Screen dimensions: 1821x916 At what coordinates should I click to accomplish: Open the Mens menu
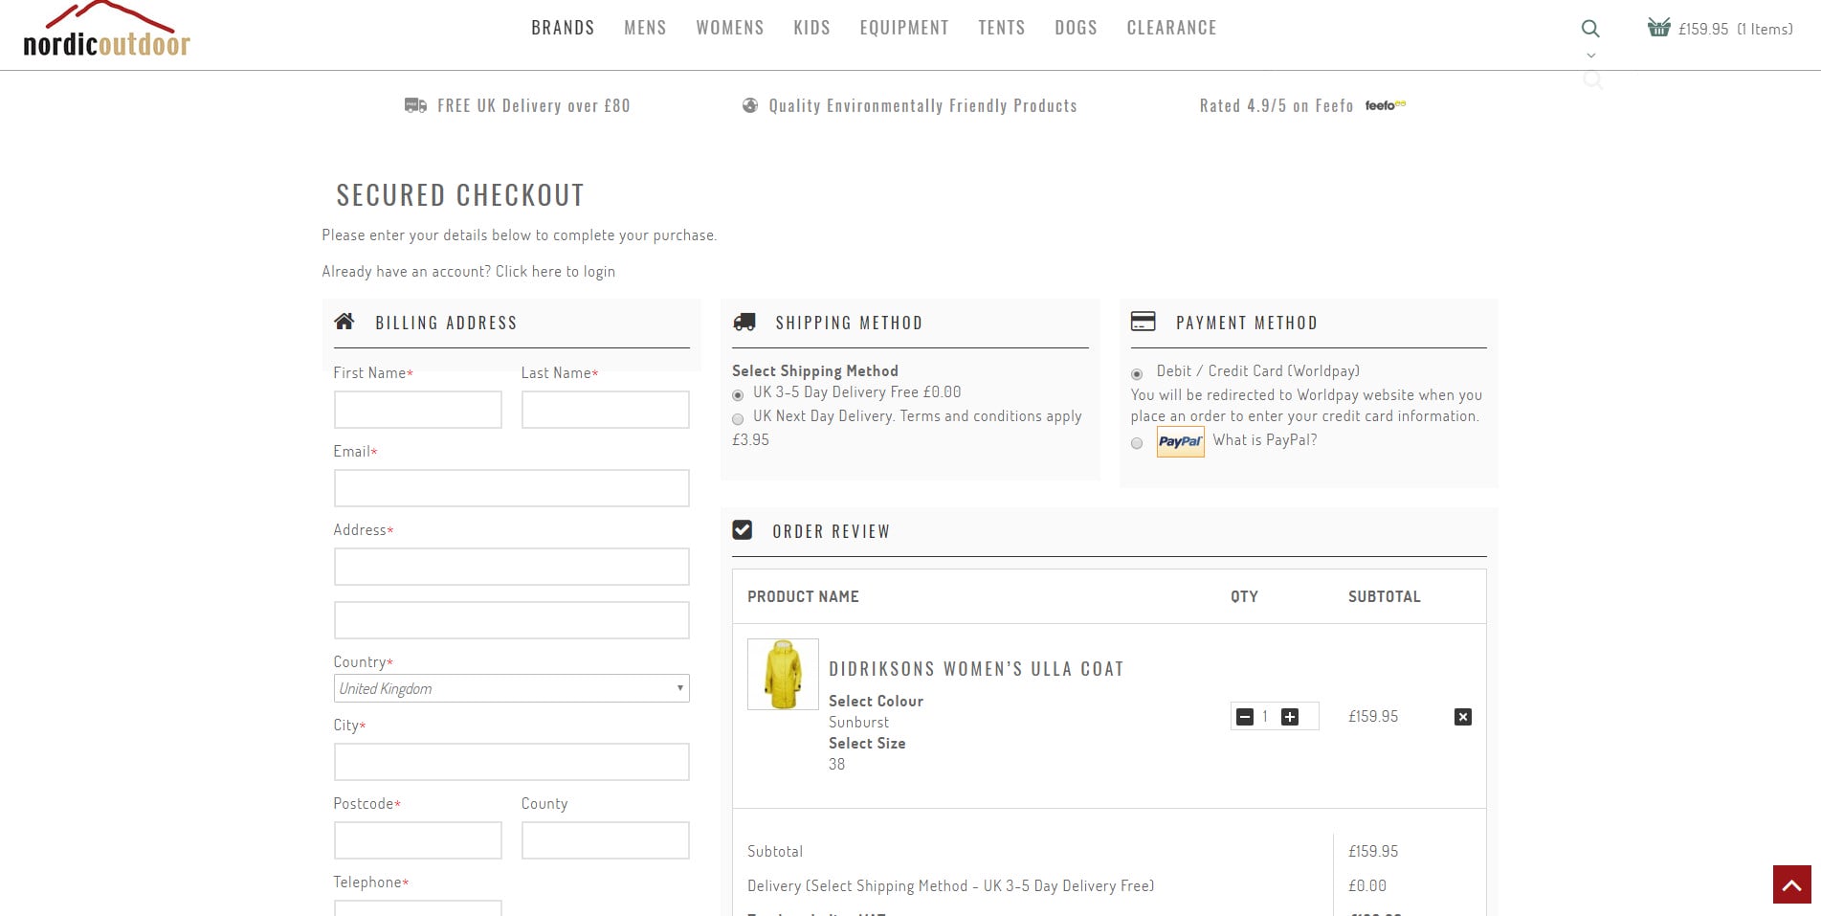point(645,28)
